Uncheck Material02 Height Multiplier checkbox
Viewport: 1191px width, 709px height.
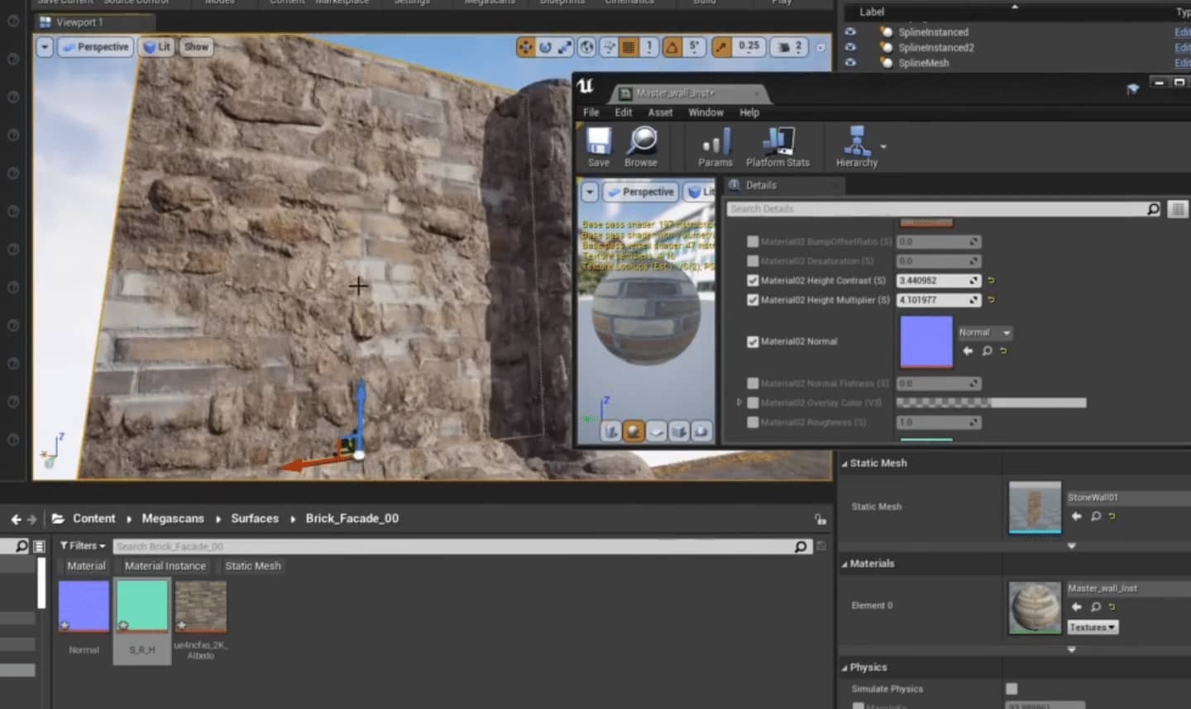tap(753, 300)
